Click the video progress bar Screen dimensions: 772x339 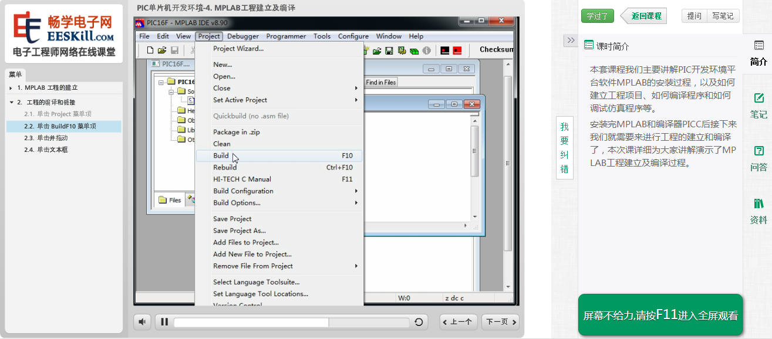pyautogui.click(x=291, y=322)
